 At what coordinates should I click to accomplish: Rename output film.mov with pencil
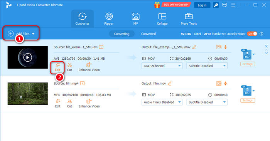pyautogui.click(x=170, y=83)
